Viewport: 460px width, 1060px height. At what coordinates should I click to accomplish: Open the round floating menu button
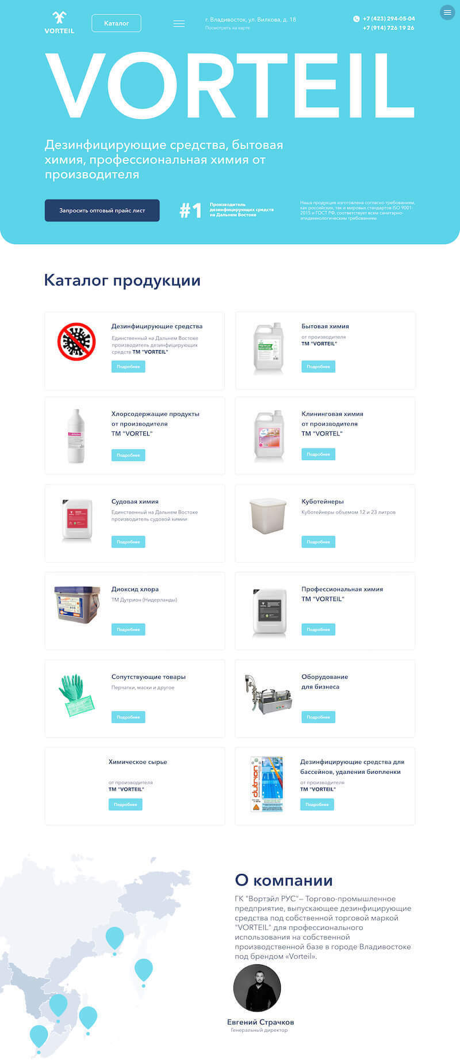tap(447, 13)
